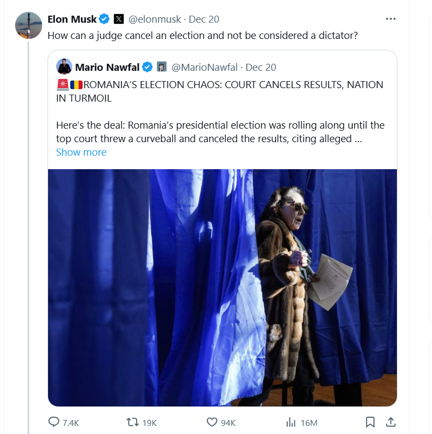Open the view analytics bar-chart icon
Screen dimensions: 432x434
click(x=291, y=422)
